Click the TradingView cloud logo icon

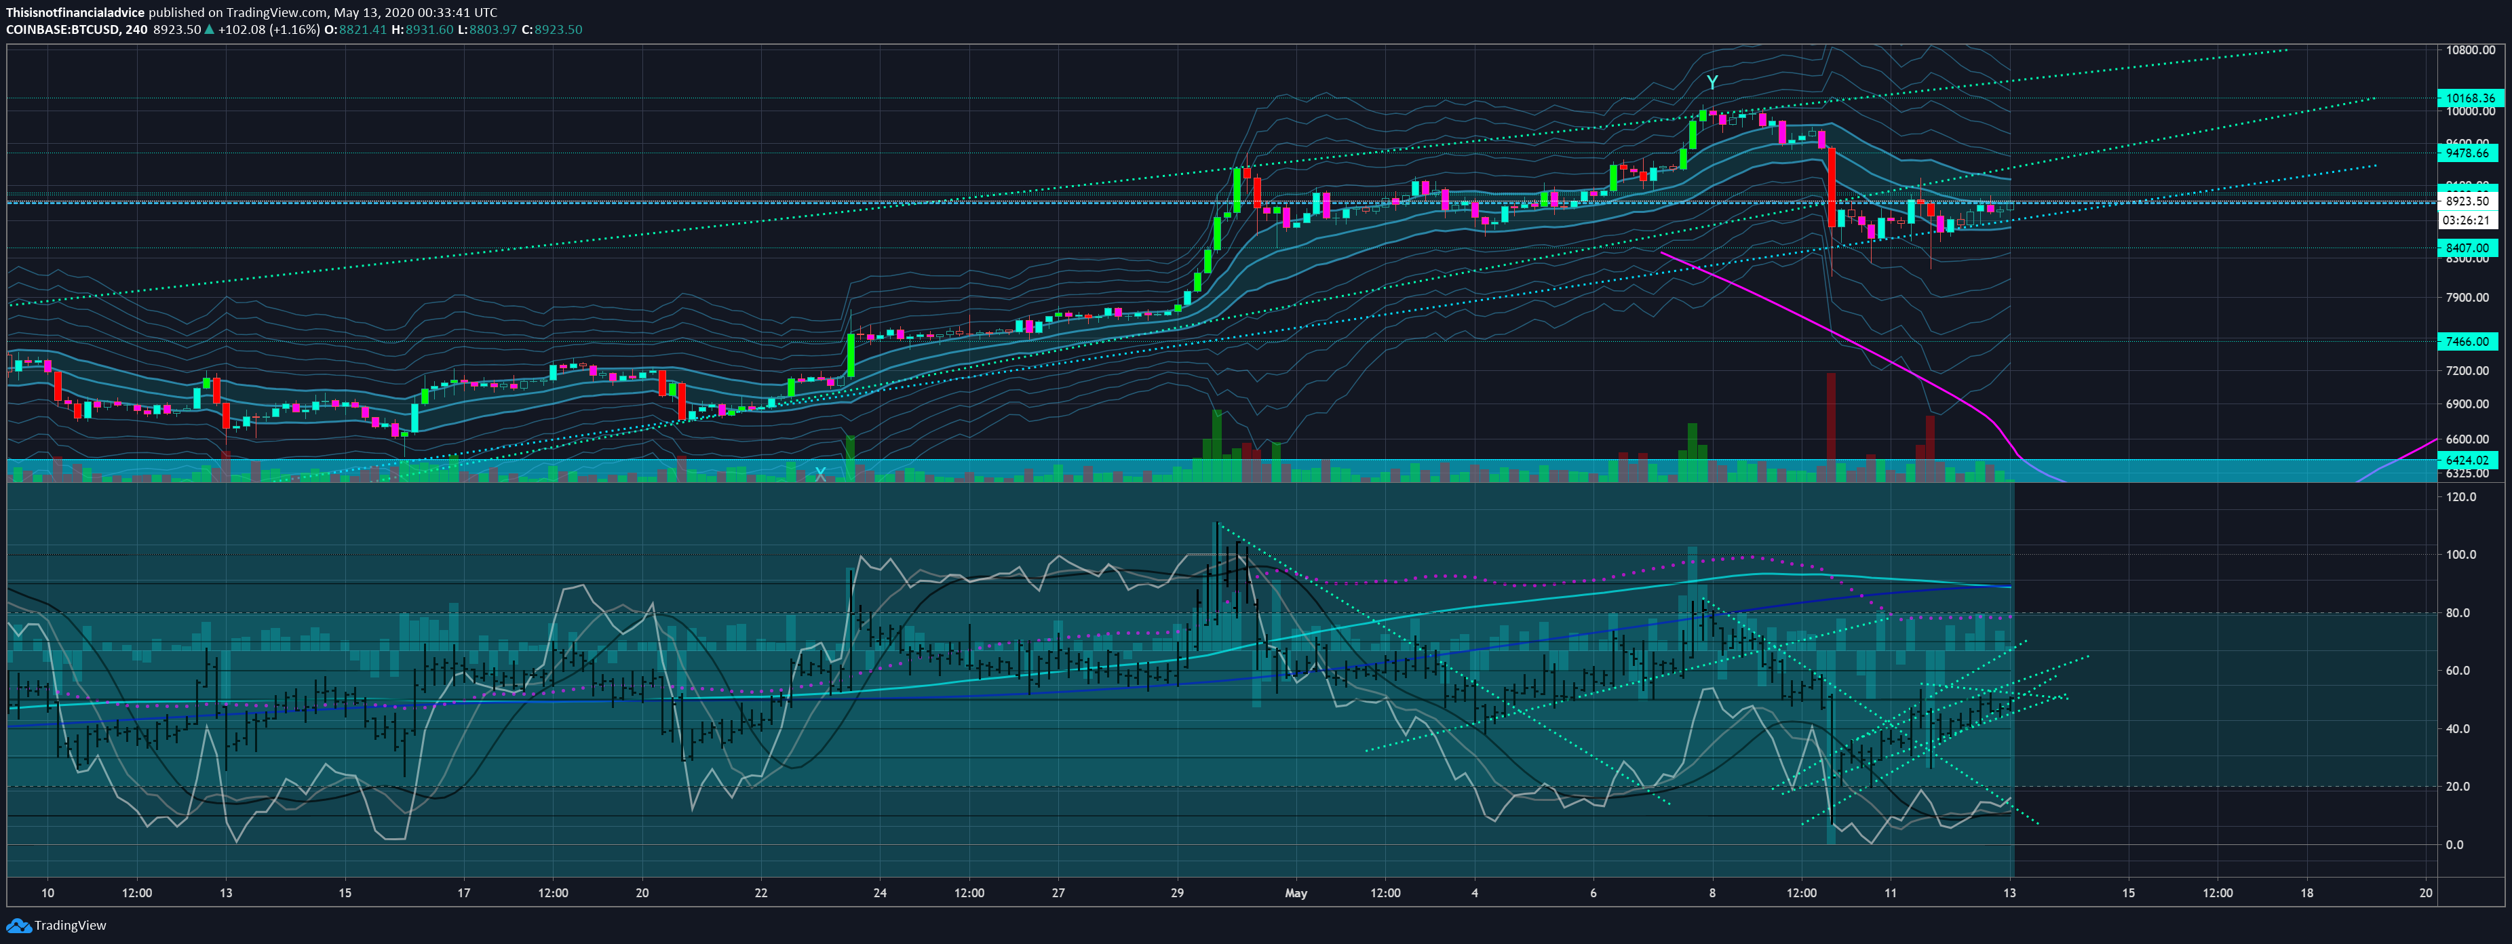(x=18, y=926)
